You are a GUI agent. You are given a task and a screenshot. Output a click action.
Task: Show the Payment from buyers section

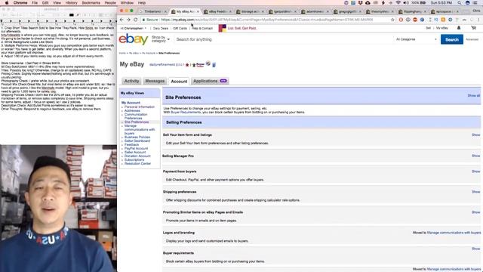(475, 172)
